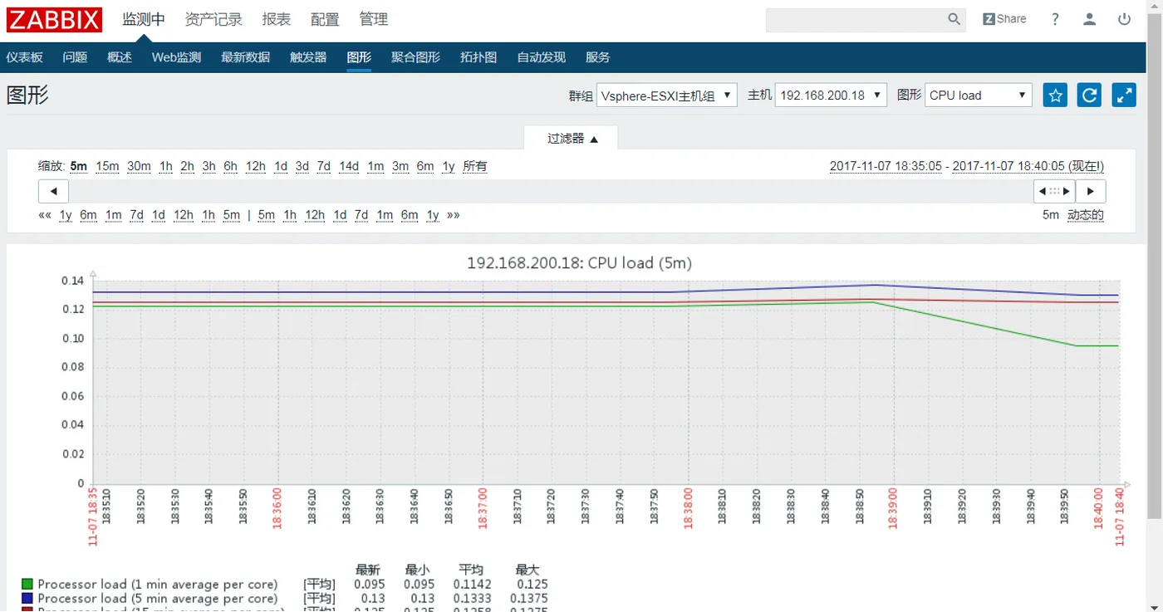Switch to the 拓扑图 tab

coord(478,57)
